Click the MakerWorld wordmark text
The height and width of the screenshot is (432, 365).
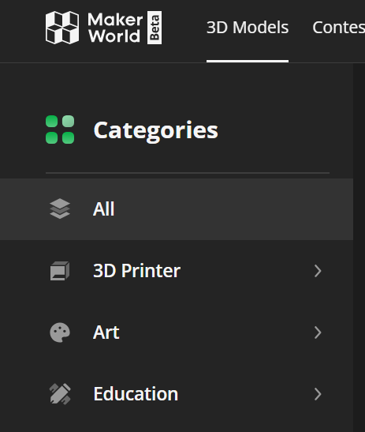[x=115, y=28]
